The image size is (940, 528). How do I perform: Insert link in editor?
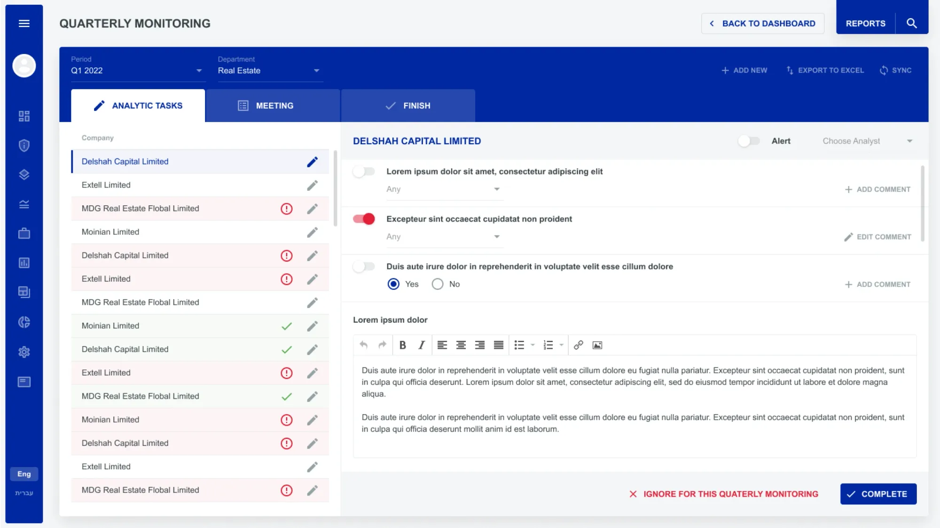579,345
